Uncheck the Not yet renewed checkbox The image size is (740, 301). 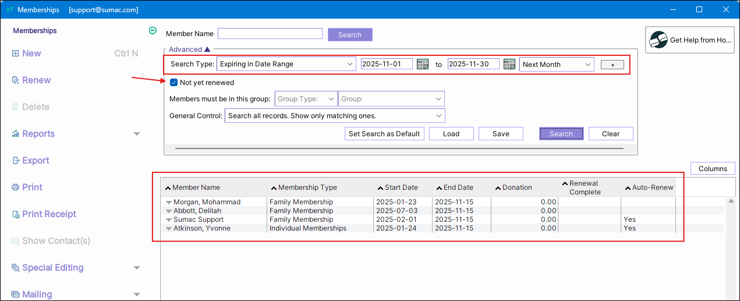174,83
